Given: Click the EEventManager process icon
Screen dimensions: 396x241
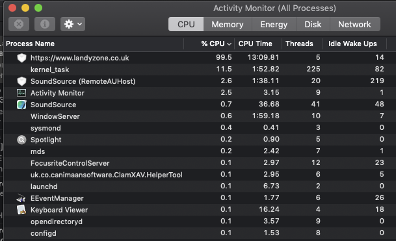Looking at the screenshot, I should pyautogui.click(x=21, y=198).
